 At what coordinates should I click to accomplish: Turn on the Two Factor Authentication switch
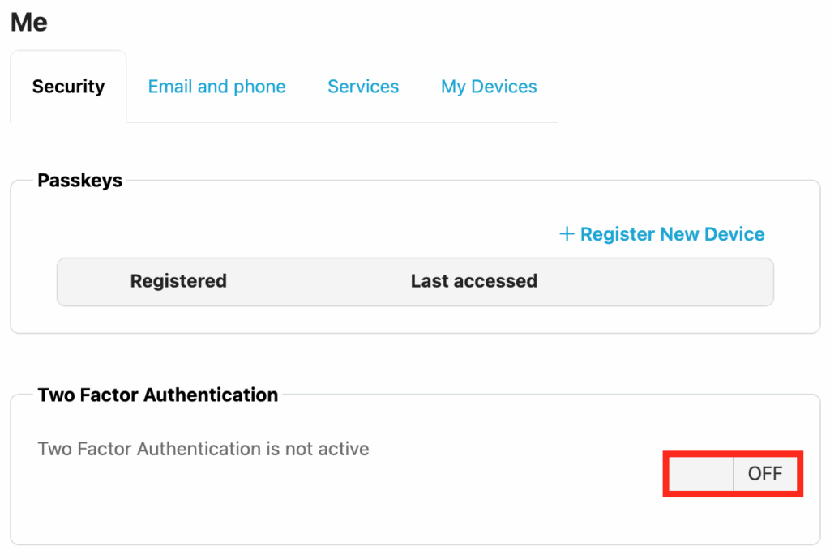(733, 474)
